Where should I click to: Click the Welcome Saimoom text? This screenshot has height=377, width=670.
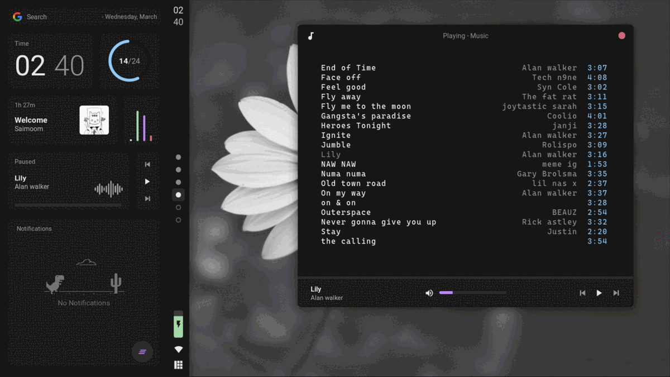tap(31, 124)
